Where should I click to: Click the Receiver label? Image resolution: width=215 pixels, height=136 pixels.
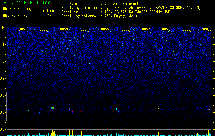(x=69, y=12)
